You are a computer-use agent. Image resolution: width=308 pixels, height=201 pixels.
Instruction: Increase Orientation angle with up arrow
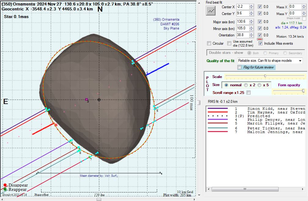pos(251,34)
